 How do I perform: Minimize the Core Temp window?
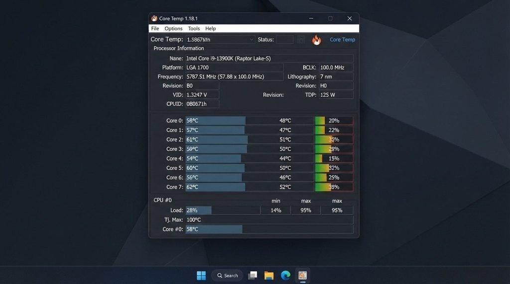311,18
